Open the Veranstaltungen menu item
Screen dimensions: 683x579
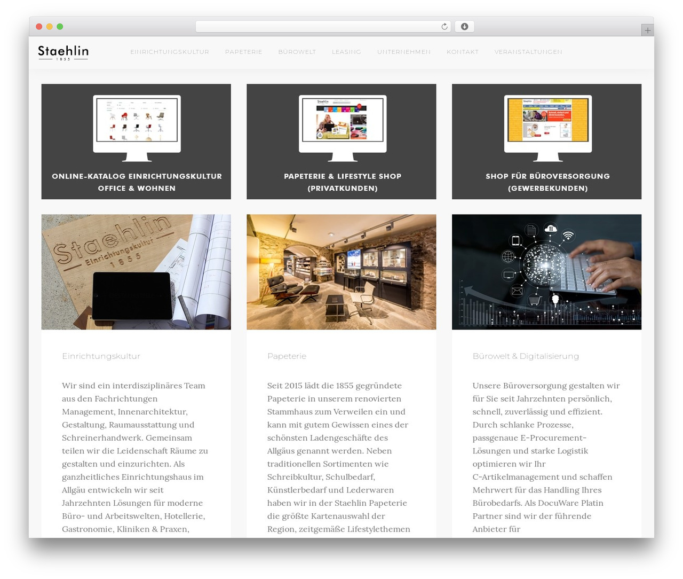point(528,52)
